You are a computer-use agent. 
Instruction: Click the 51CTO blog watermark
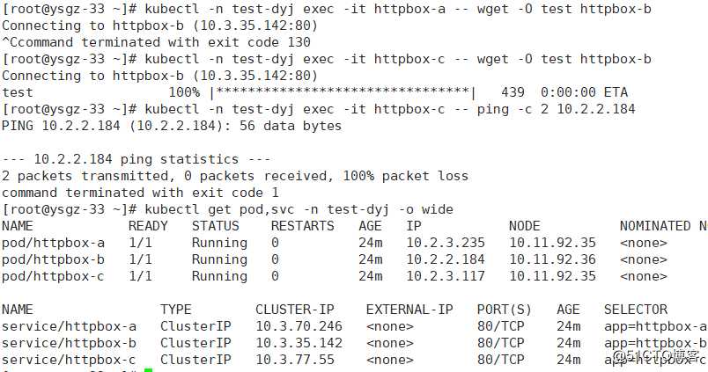coord(660,356)
